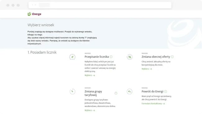Viewport: 202px width, 114px height.
Task: Click the info icon next to Zmiana grupy taryfowej
Action: [116, 93]
